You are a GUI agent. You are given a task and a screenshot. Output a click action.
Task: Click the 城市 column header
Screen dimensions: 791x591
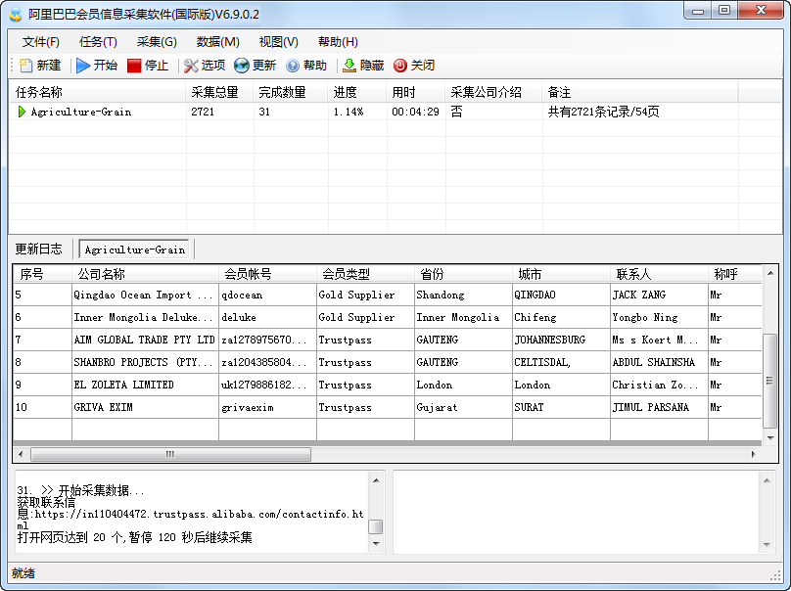click(x=562, y=274)
